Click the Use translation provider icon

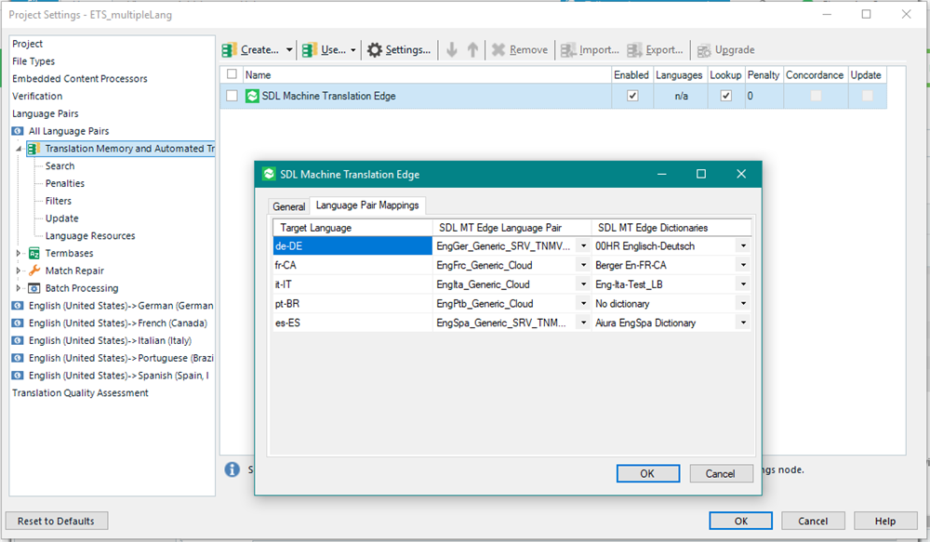tap(309, 50)
